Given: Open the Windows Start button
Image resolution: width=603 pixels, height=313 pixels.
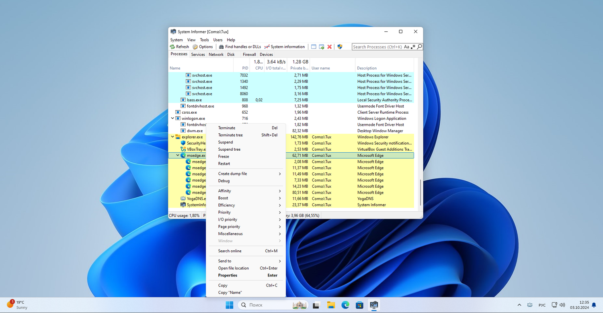Looking at the screenshot, I should pyautogui.click(x=230, y=305).
